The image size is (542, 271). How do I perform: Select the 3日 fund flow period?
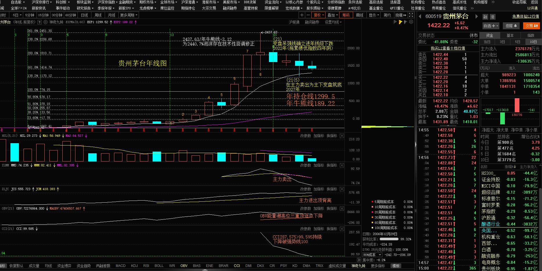tap(502, 42)
